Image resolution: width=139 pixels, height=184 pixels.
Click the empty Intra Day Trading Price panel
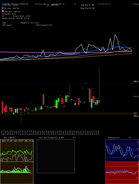pyautogui.click(x=56, y=156)
